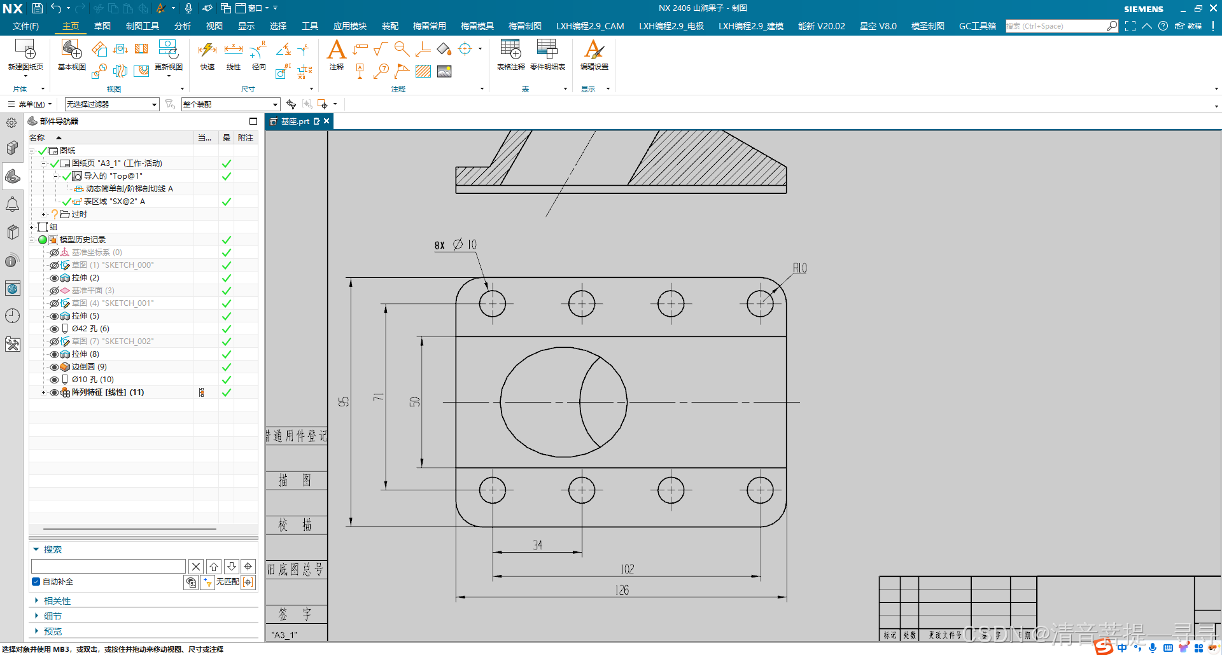Click the navigator search input field
The height and width of the screenshot is (655, 1222).
coord(108,566)
